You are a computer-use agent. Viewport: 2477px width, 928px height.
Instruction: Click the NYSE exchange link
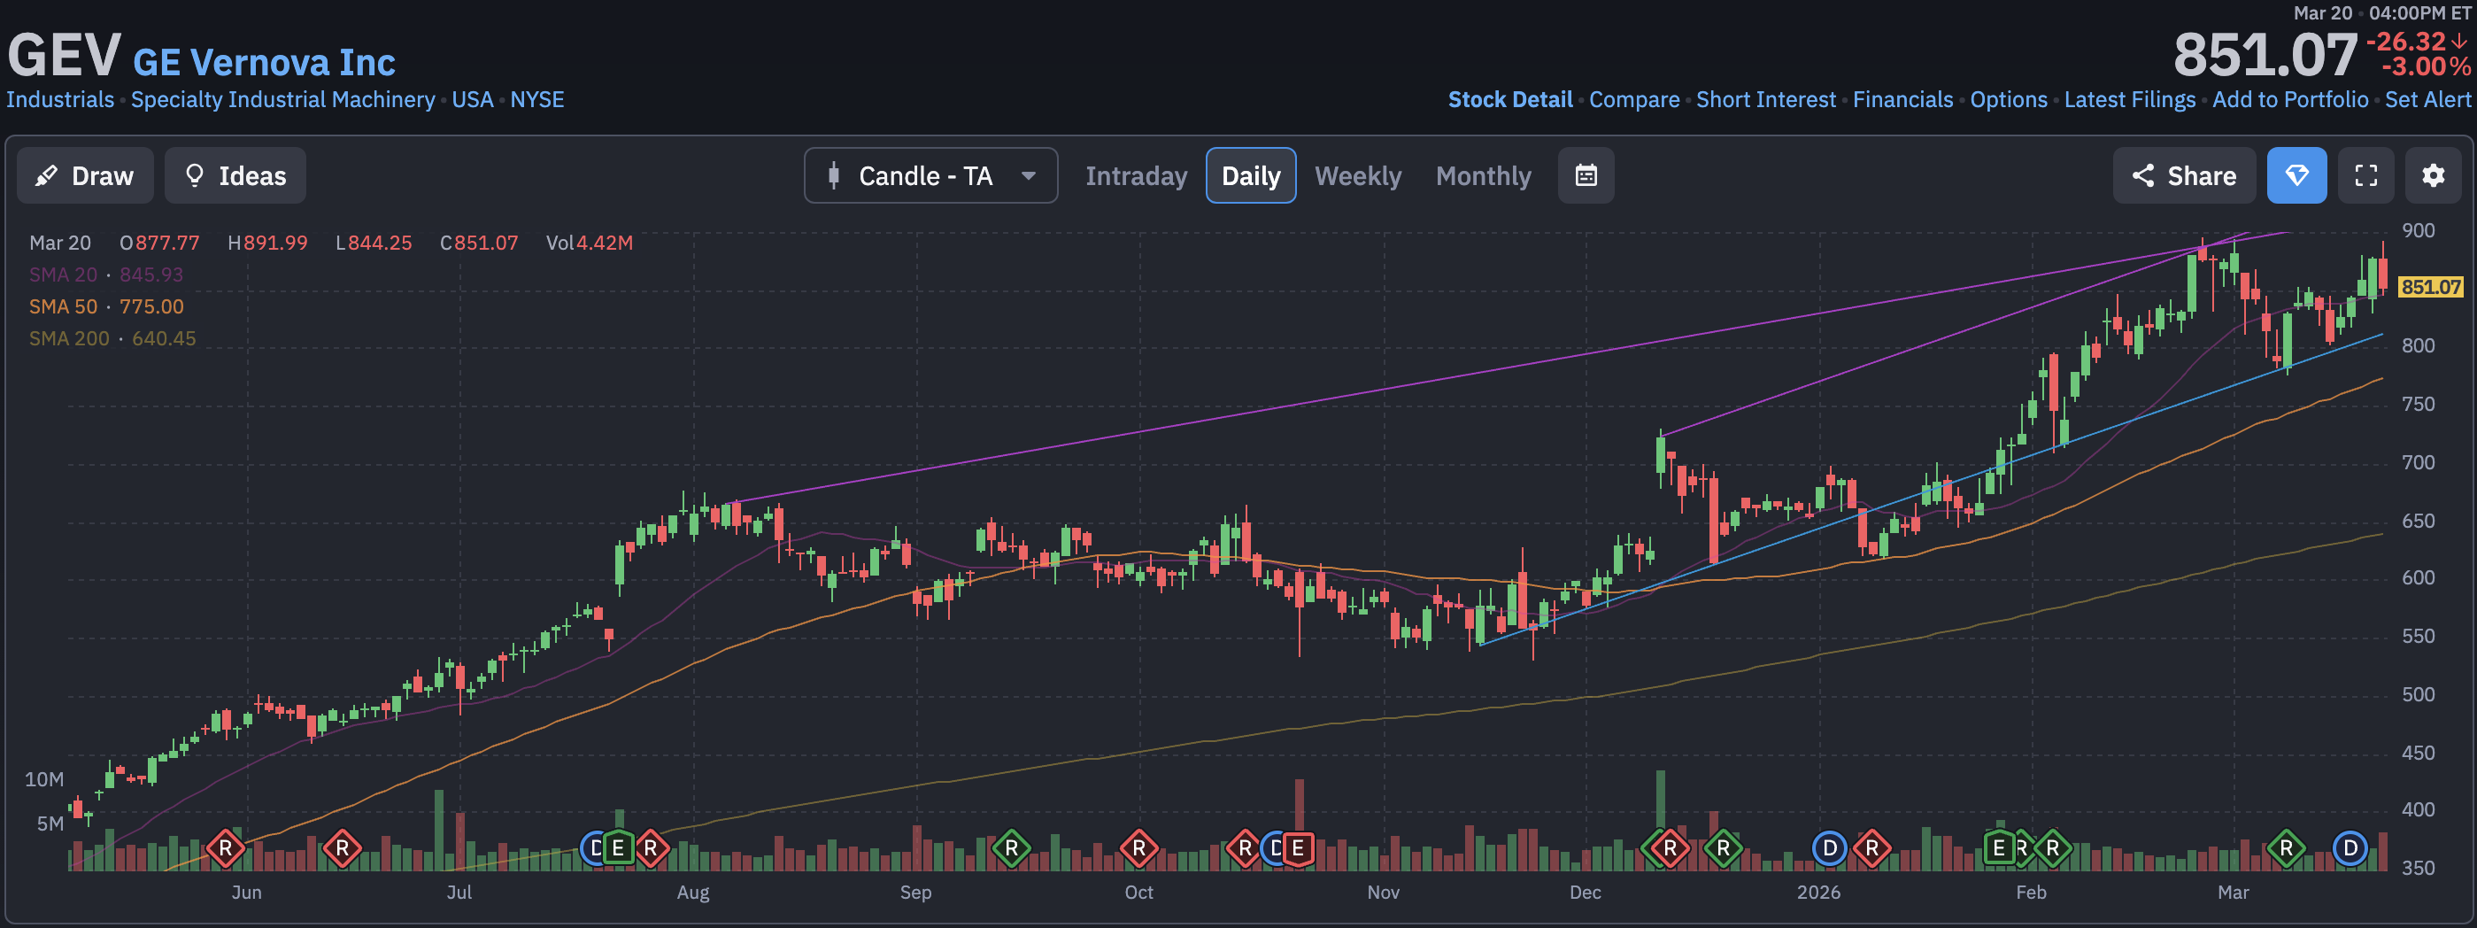[x=536, y=99]
